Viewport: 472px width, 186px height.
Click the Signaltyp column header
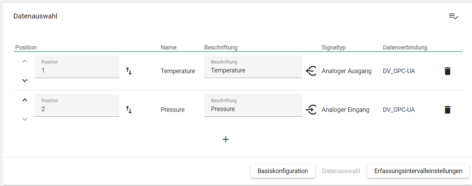(333, 47)
